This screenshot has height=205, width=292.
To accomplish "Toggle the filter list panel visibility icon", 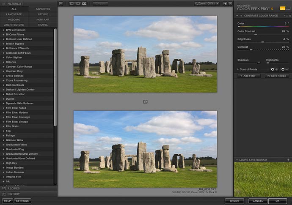I will point(61,3).
